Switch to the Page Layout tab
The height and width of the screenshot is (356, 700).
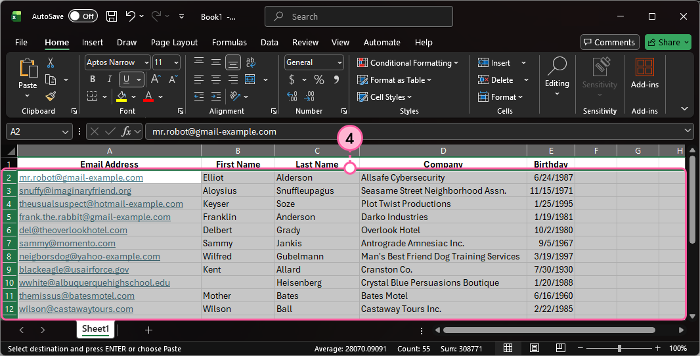[x=174, y=43]
